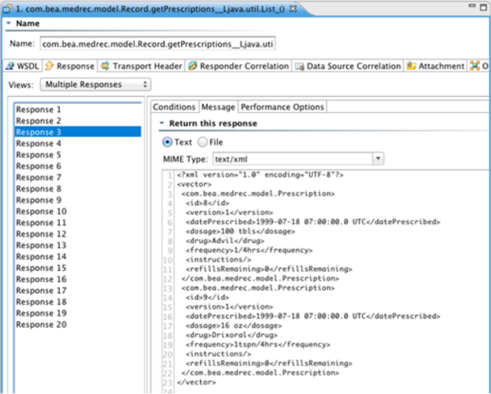Click the responder editor icon in title tab

pos(7,8)
